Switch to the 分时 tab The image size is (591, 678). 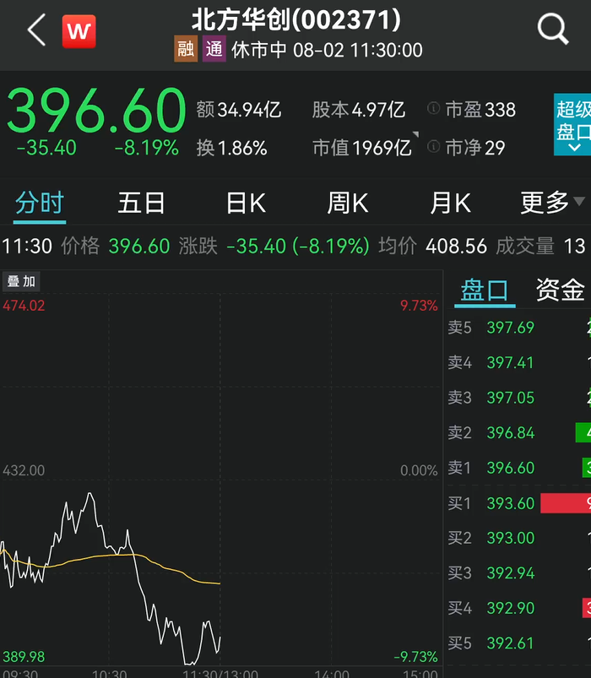point(40,203)
